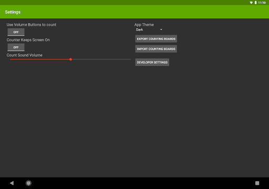Tap the battery status icon
The width and height of the screenshot is (269, 189).
(255, 3)
